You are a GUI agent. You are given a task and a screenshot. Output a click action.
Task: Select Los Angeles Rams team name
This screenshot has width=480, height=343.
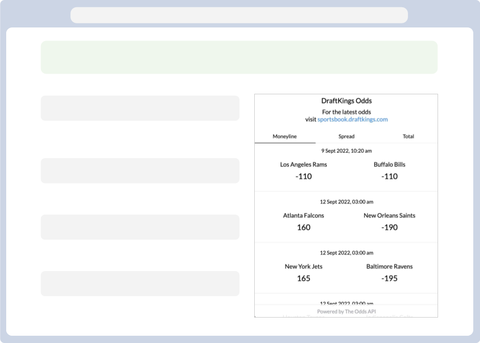(x=303, y=165)
